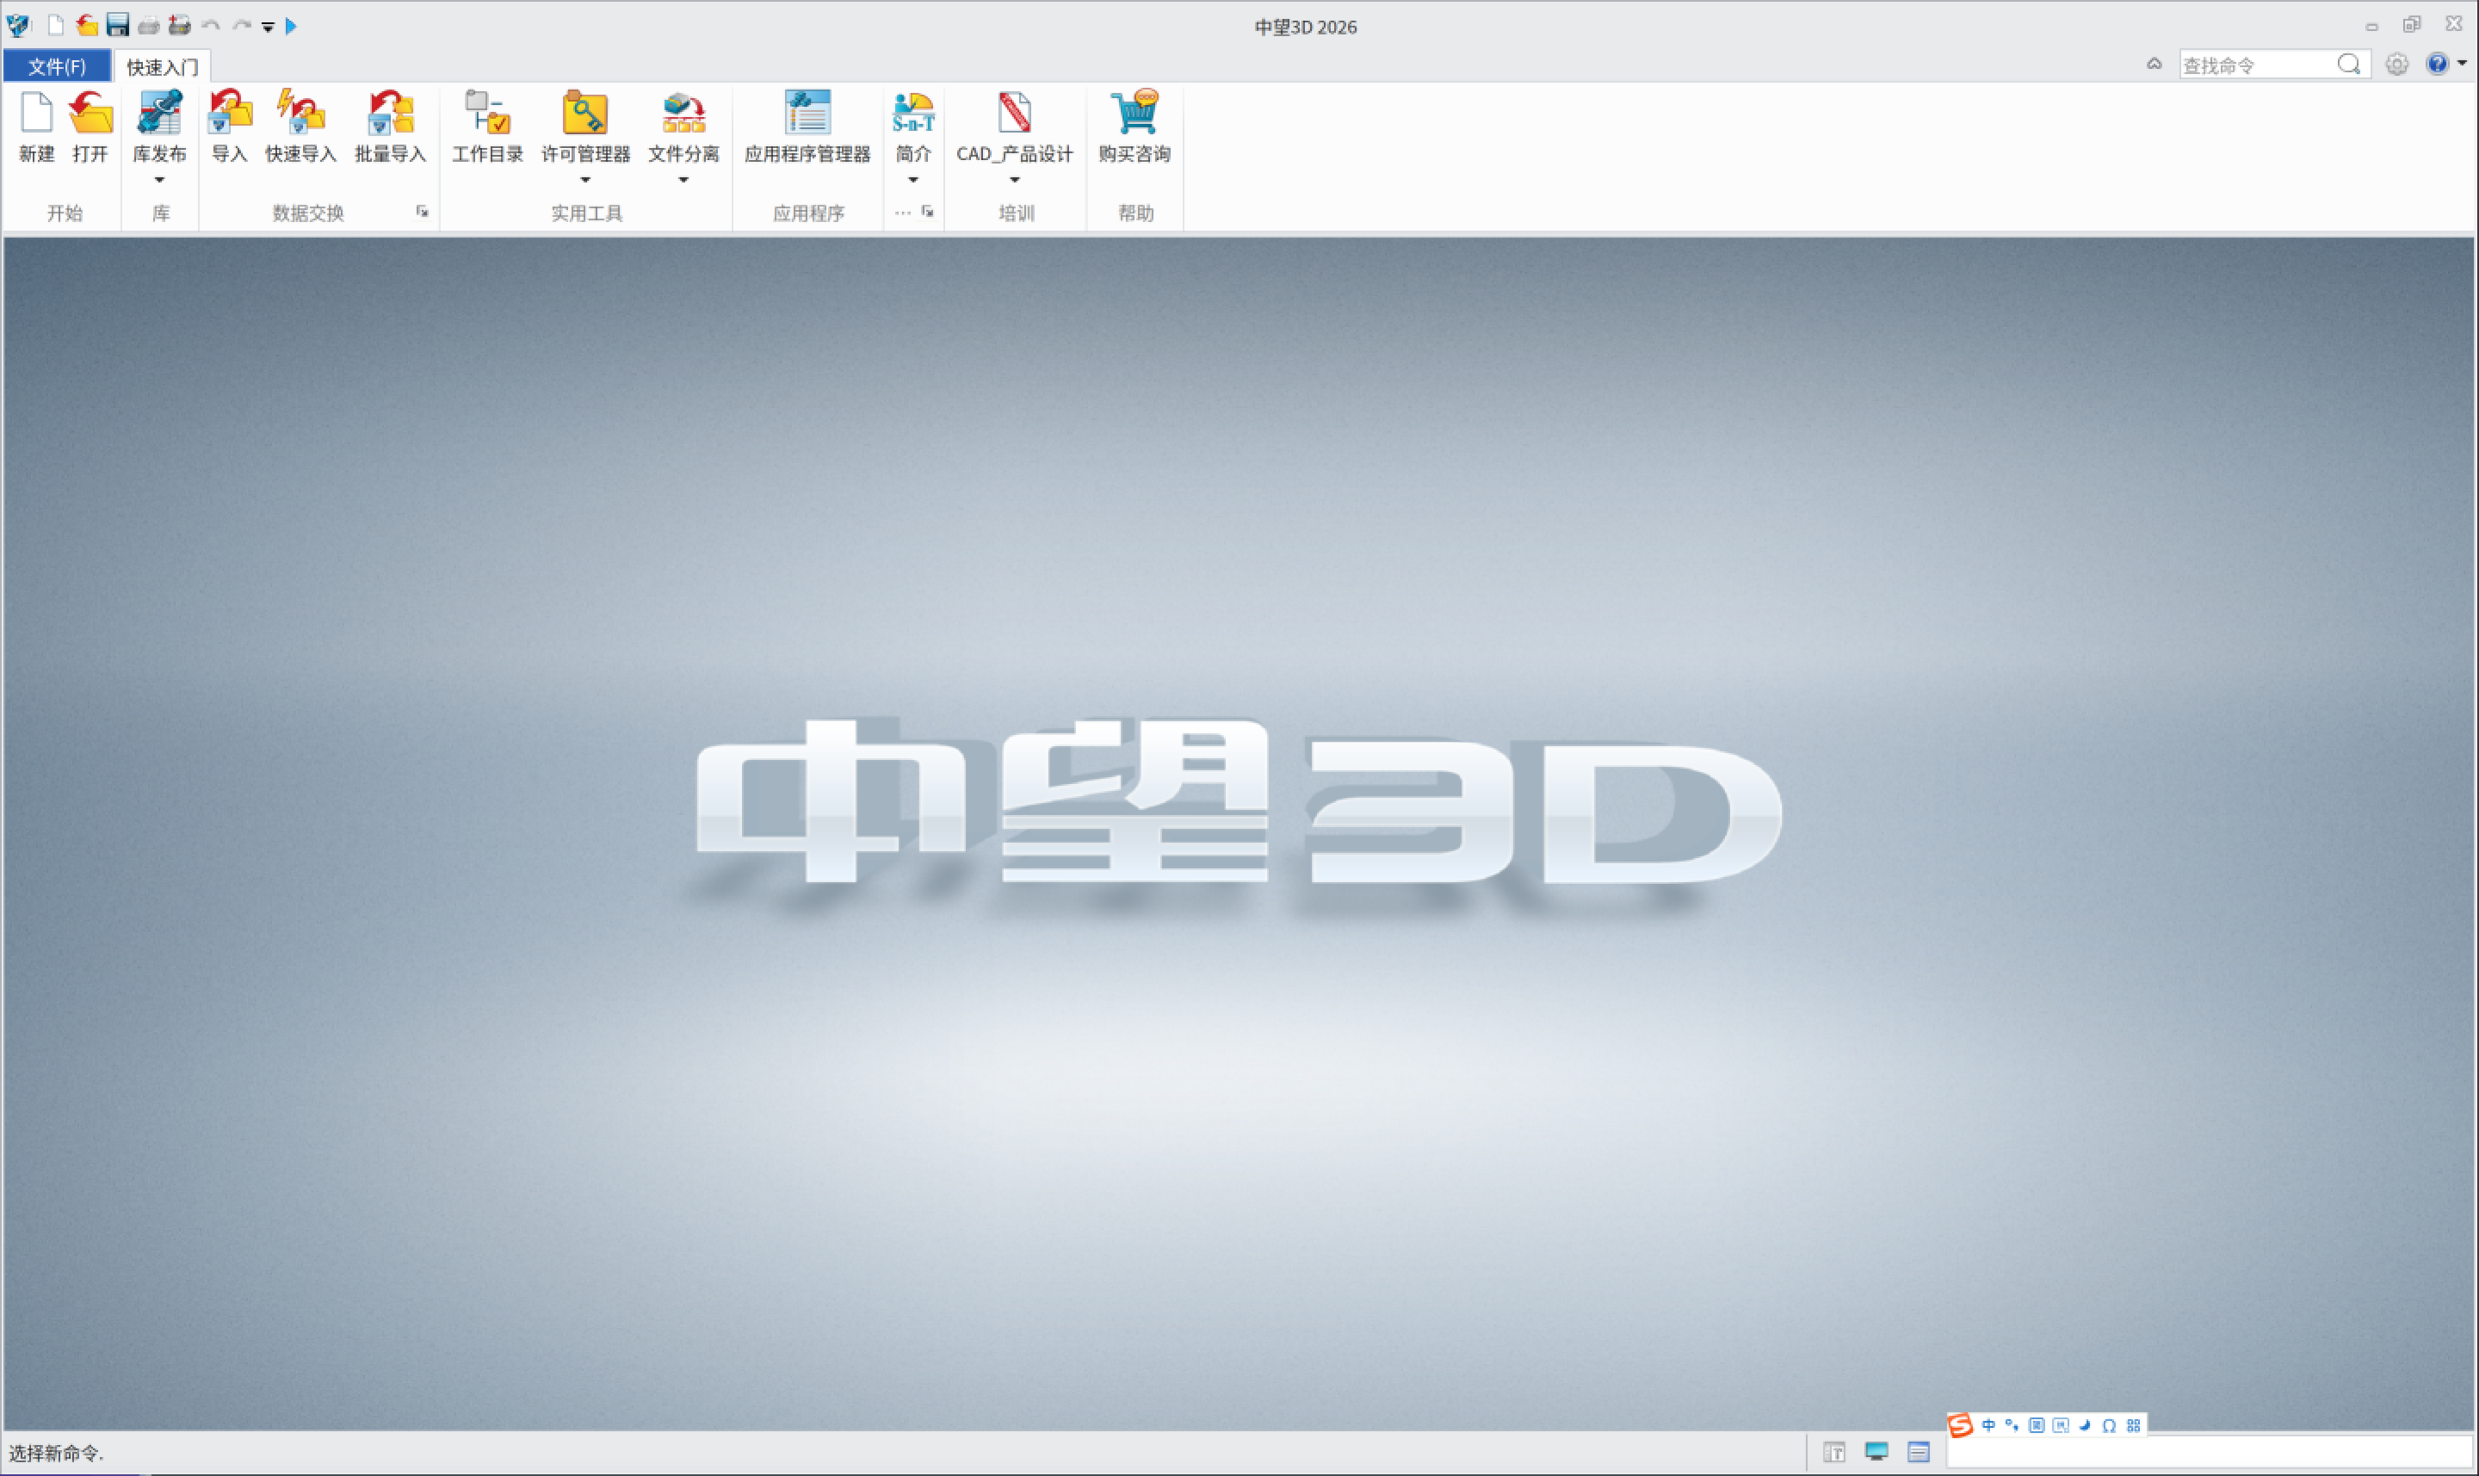Click the 新建 (New) ribbon icon
The height and width of the screenshot is (1476, 2479).
(x=37, y=114)
